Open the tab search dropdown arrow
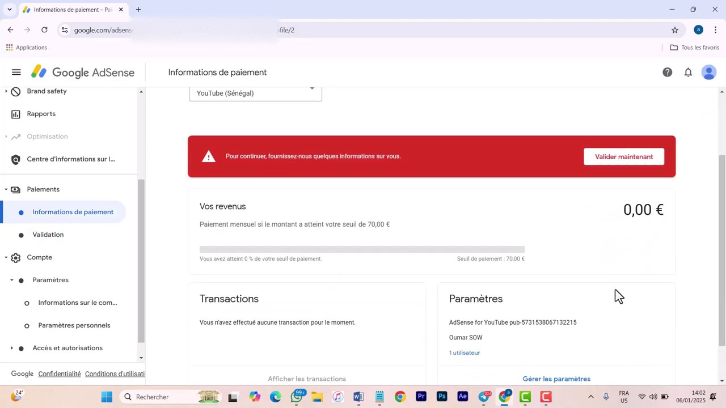The image size is (726, 408). click(x=9, y=10)
